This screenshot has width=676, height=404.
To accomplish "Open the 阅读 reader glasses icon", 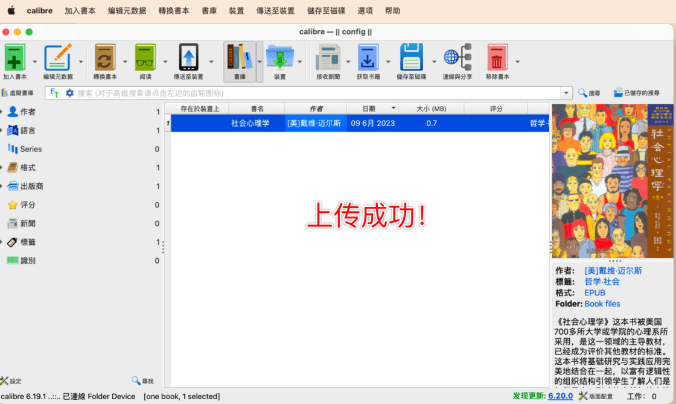I will tap(145, 58).
